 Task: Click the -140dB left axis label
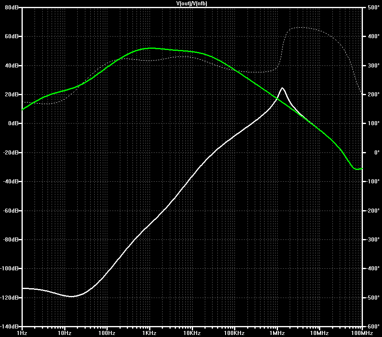pyautogui.click(x=9, y=326)
